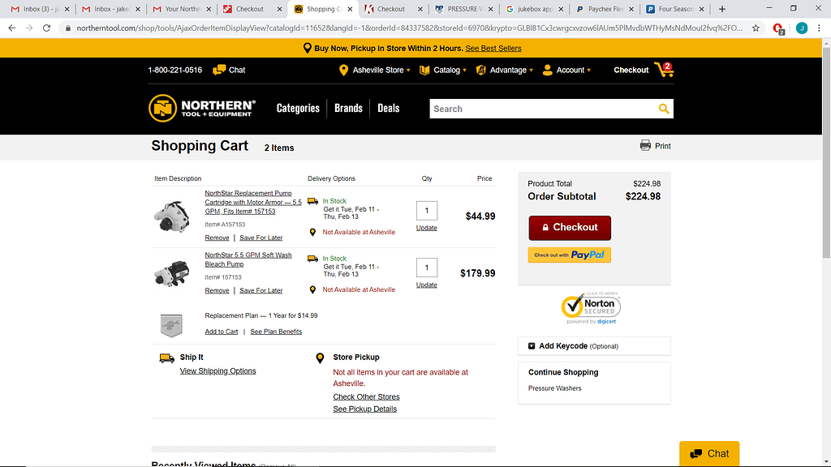Viewport: 831px width, 467px height.
Task: Open Chat from header chat icon
Action: pos(219,70)
